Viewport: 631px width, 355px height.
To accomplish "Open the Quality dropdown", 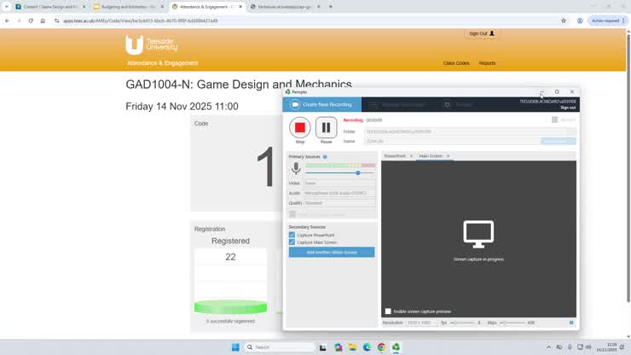I will [339, 203].
